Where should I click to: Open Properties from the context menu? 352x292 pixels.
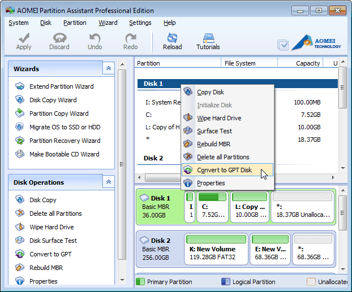tap(227, 183)
